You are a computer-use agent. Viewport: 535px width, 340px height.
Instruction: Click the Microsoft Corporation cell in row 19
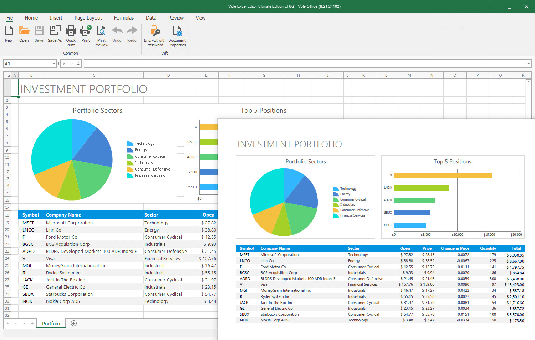tap(94, 223)
